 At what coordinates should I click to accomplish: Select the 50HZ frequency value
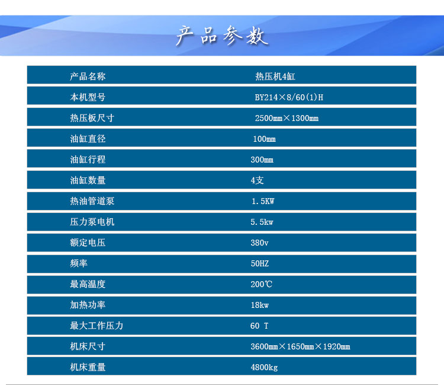(x=259, y=263)
